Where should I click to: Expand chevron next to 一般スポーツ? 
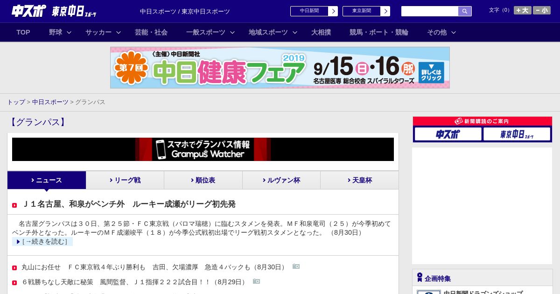point(232,33)
